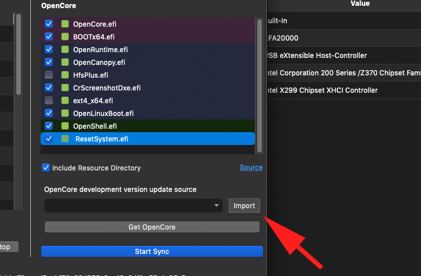Select the OpenShell.efi file name
The width and height of the screenshot is (421, 276).
95,126
